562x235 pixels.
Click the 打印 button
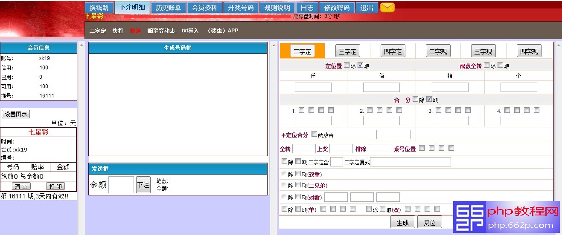pyautogui.click(x=55, y=186)
